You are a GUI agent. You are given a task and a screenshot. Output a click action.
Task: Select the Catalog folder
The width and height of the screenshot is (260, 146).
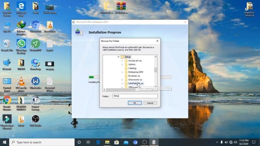[x=132, y=68]
